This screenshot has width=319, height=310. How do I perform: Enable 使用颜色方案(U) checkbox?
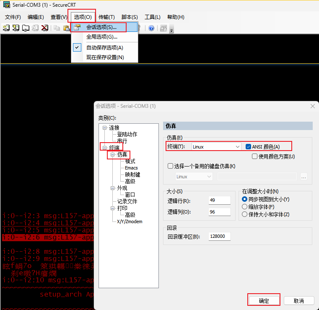[254, 156]
